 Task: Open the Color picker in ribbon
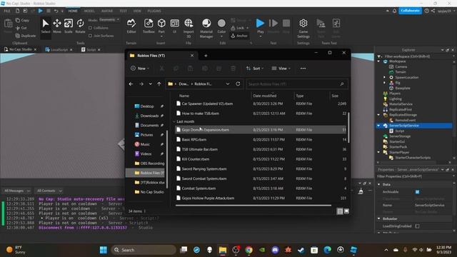(x=221, y=27)
